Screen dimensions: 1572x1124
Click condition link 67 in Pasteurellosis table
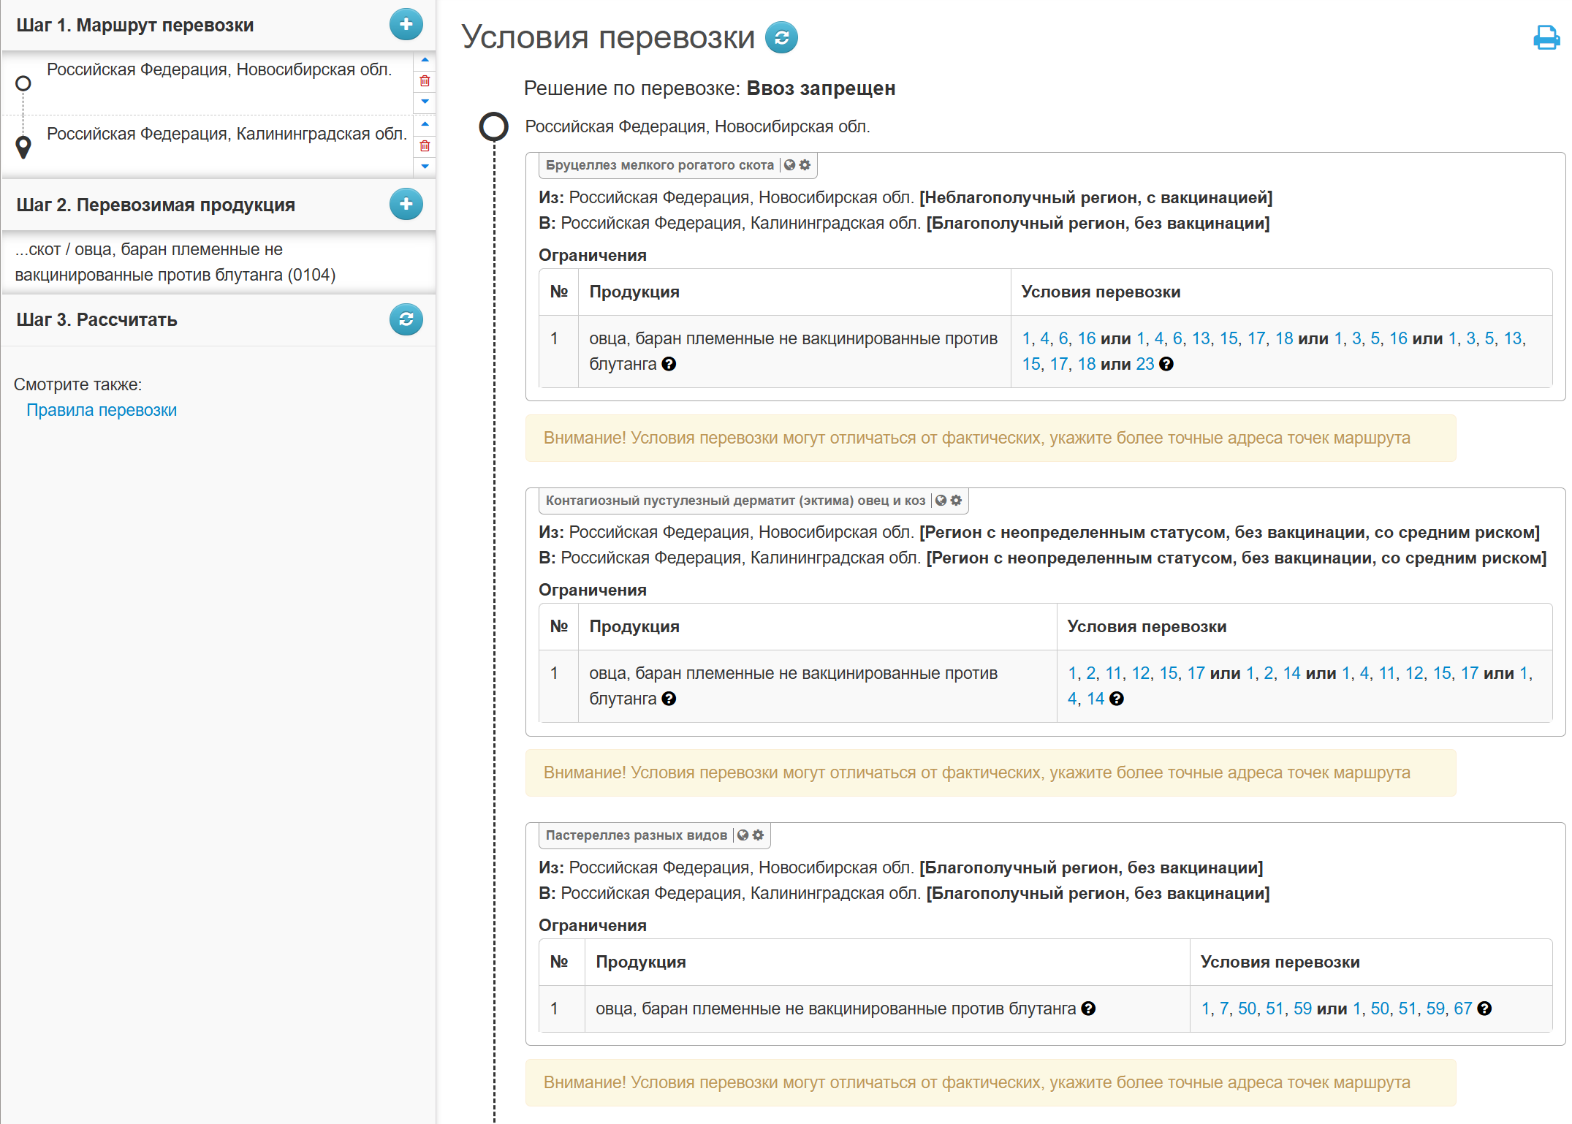1462,1009
